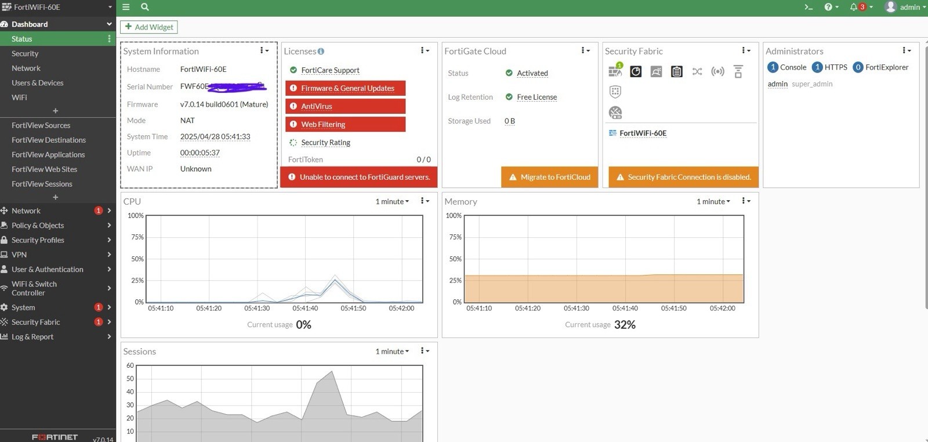The image size is (928, 442).
Task: Open FortiGate Cloud widget options menu
Action: tap(585, 50)
